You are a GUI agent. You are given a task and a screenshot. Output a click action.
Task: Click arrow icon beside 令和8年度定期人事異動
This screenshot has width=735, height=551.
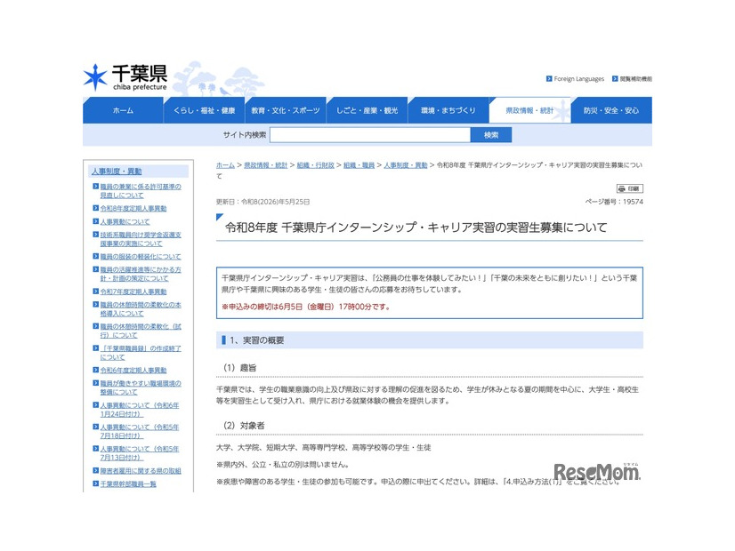95,208
